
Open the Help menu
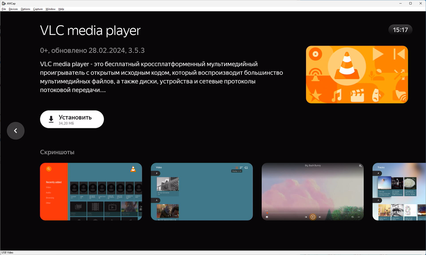(61, 9)
